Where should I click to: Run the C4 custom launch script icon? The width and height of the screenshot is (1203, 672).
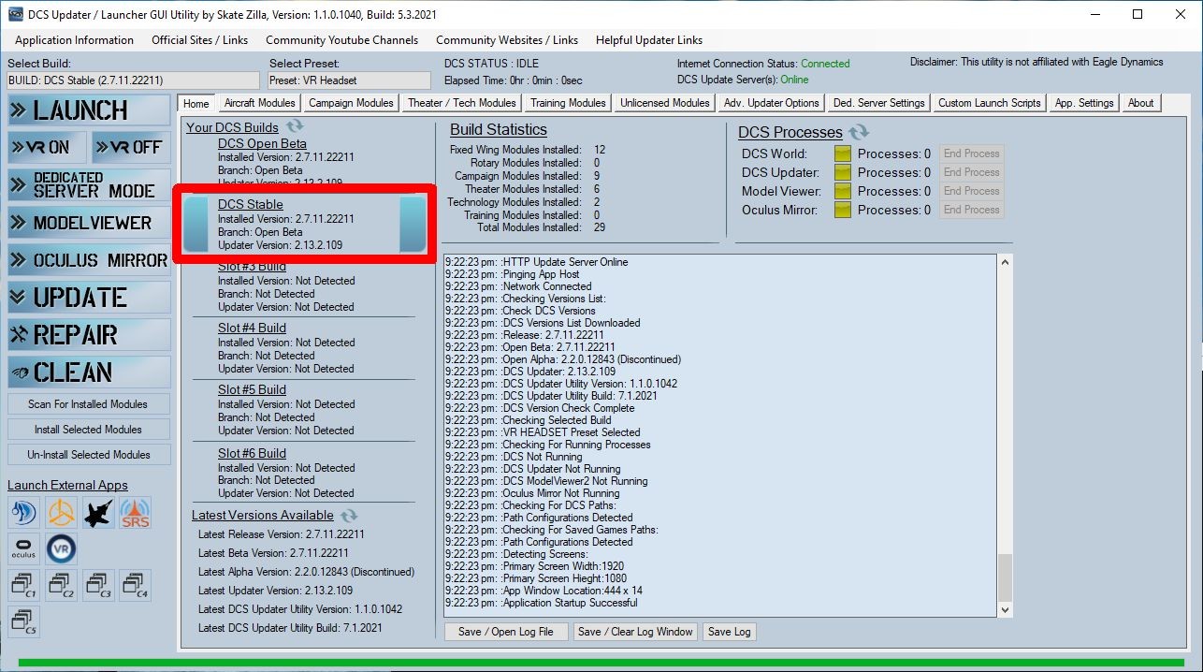pyautogui.click(x=136, y=586)
